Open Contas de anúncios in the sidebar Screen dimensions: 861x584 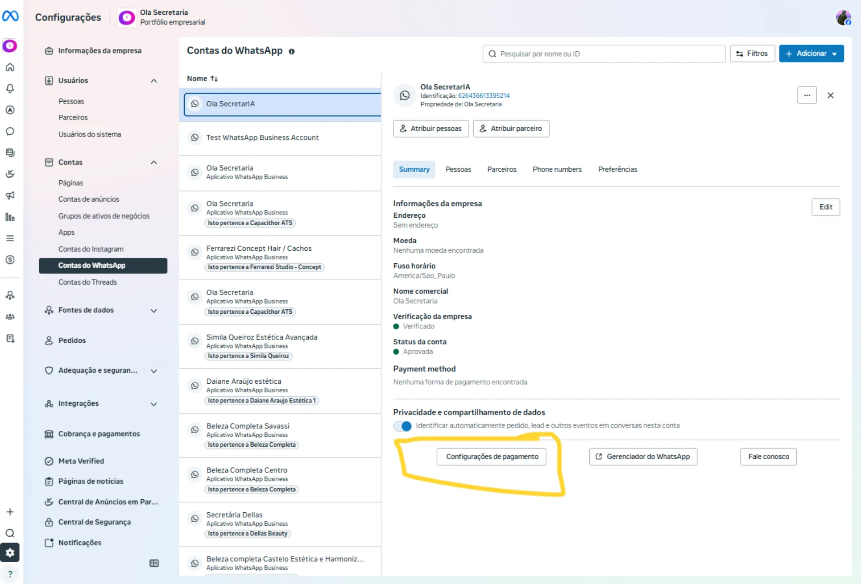(89, 199)
